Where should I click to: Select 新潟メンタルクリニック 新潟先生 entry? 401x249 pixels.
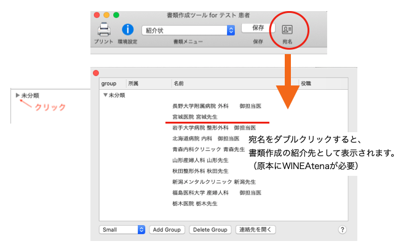[214, 182]
